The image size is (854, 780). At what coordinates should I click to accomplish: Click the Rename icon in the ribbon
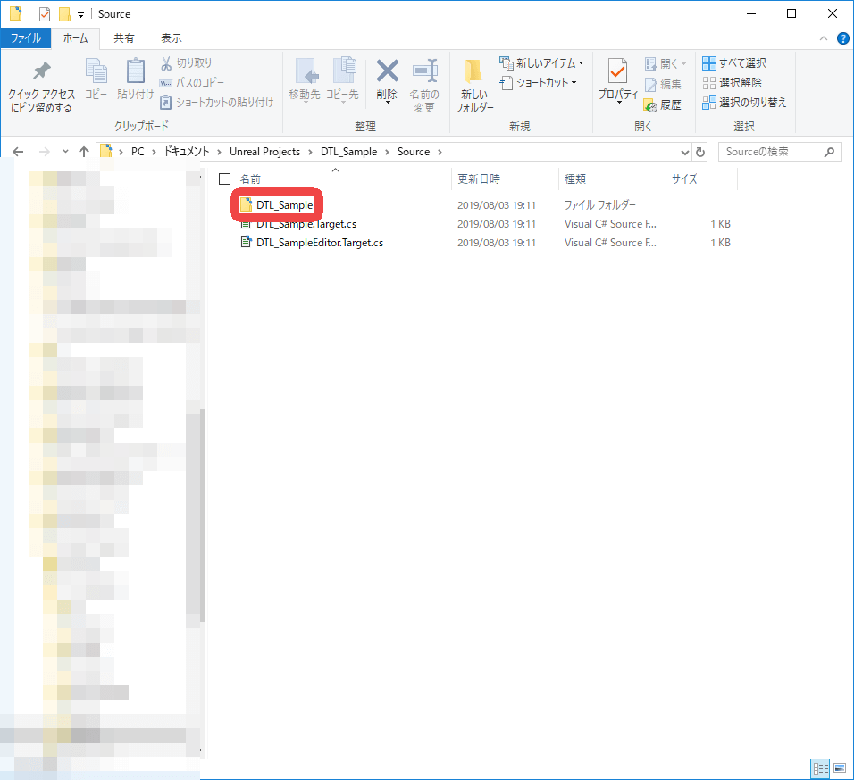(424, 71)
